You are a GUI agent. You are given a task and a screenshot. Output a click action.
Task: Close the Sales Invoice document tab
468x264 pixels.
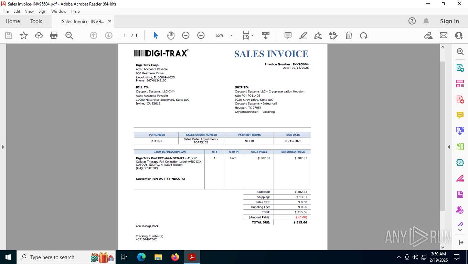(109, 21)
